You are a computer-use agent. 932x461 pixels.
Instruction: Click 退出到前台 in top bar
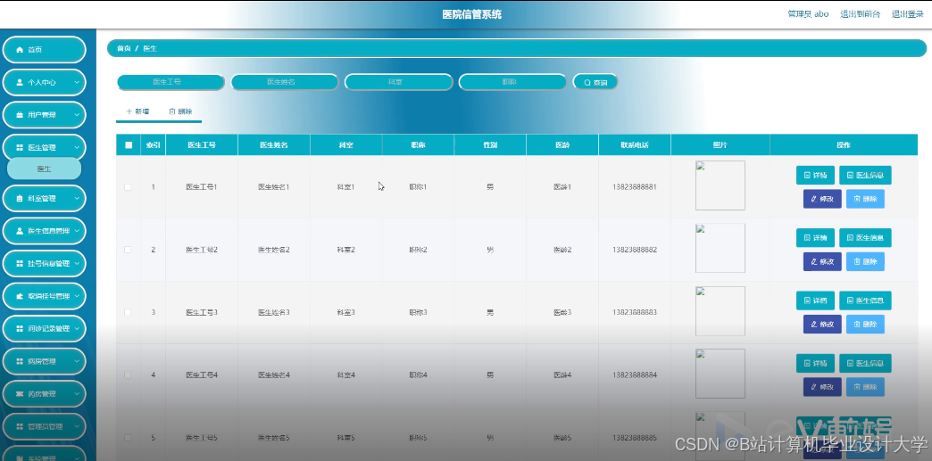pyautogui.click(x=860, y=14)
